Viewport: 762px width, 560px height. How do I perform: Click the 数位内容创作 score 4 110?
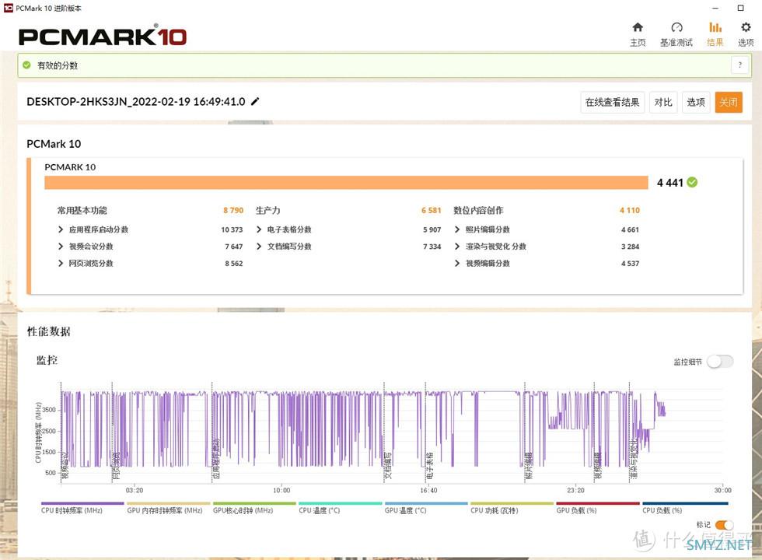pos(630,211)
